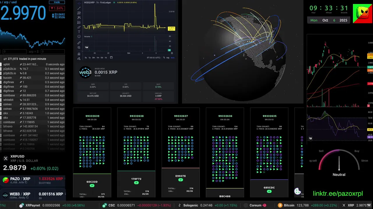
Task: Click TradingView logo in right candlestick chart
Action: [x=311, y=139]
